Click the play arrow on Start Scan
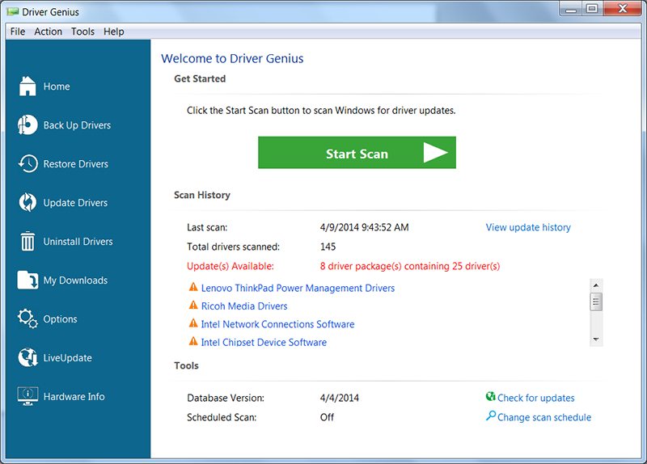This screenshot has height=464, width=647. coord(435,153)
